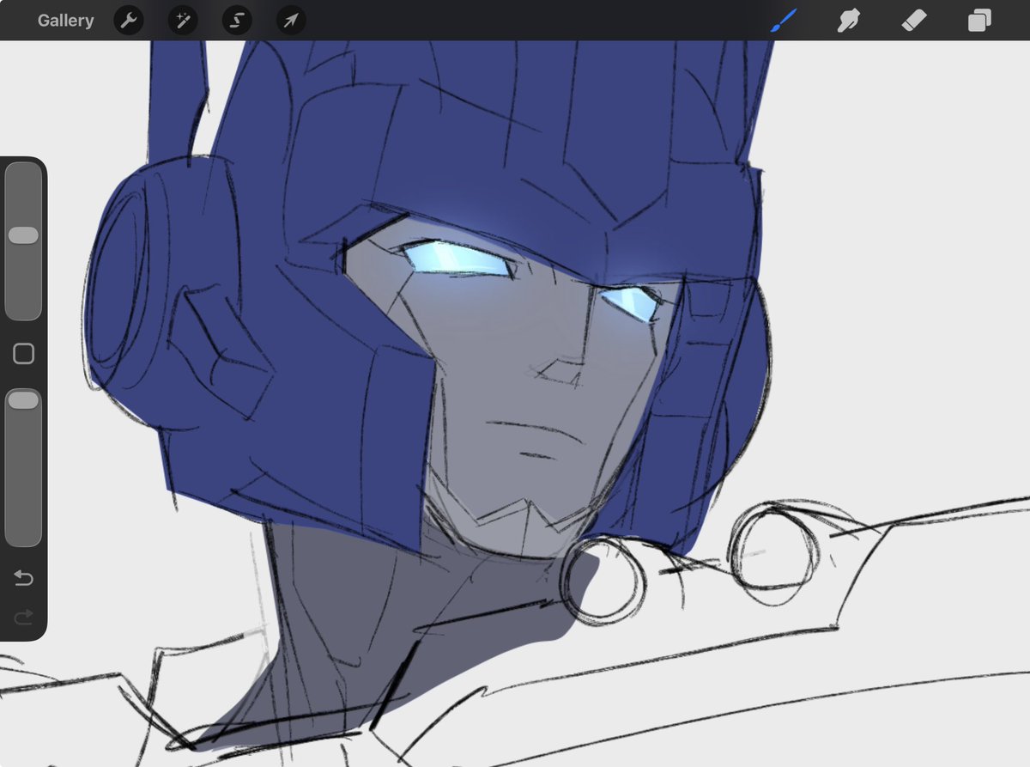1030x767 pixels.
Task: Open the Gallery
Action: [x=66, y=21]
